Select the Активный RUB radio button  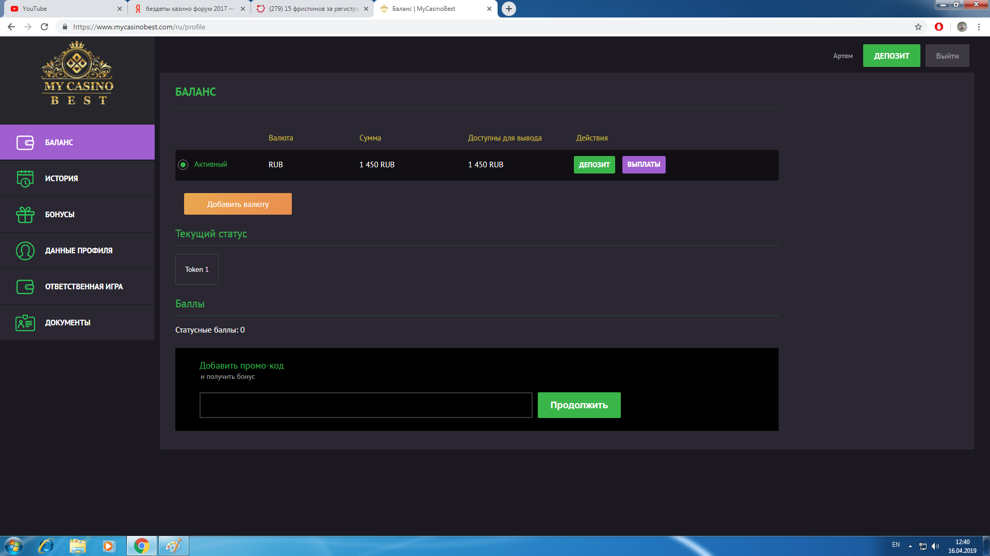click(183, 165)
